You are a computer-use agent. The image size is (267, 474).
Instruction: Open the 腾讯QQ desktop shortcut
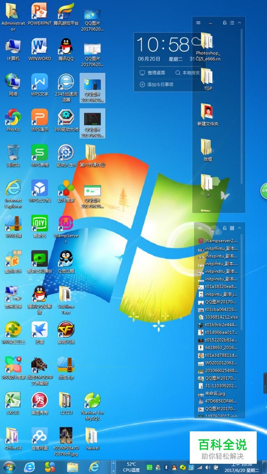pos(66,50)
